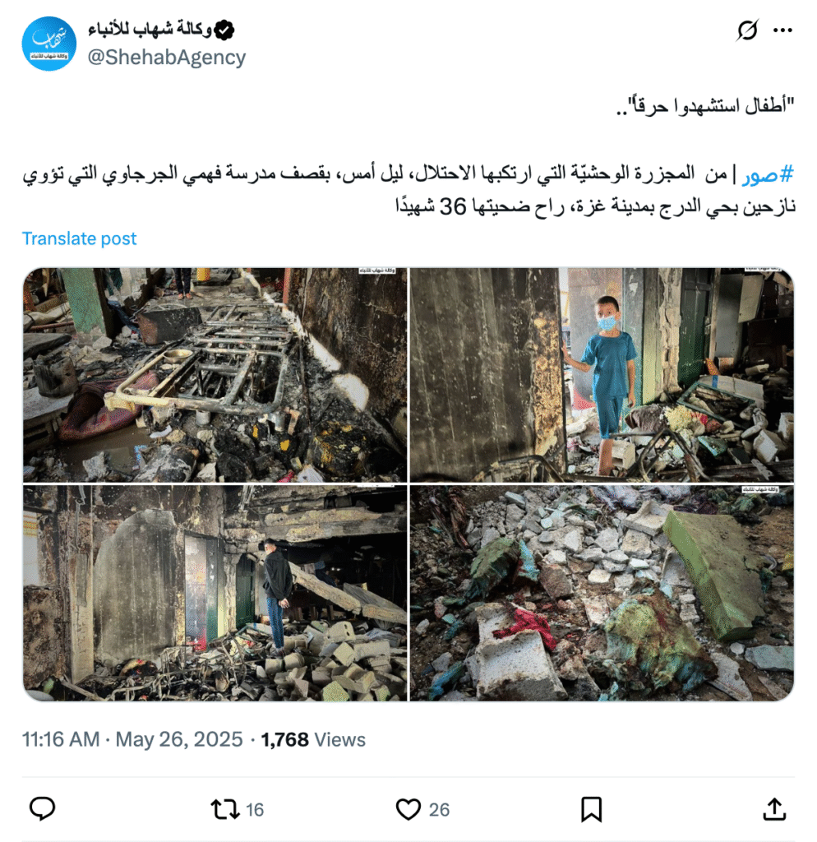Open the Arabic agency display name
Viewport: 817px width, 842px height.
point(150,29)
